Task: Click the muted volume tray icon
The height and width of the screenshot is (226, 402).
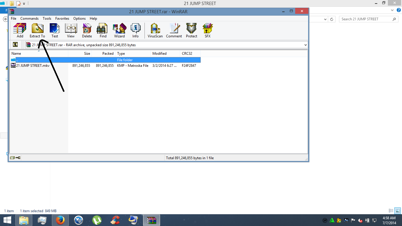Action: point(360,220)
